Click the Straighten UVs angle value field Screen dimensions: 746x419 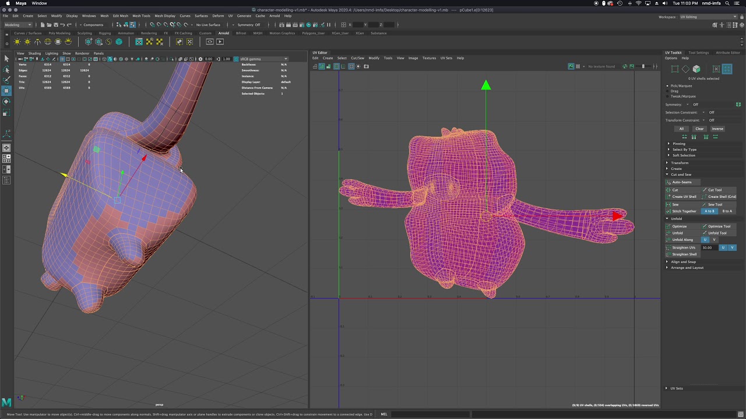tap(709, 248)
